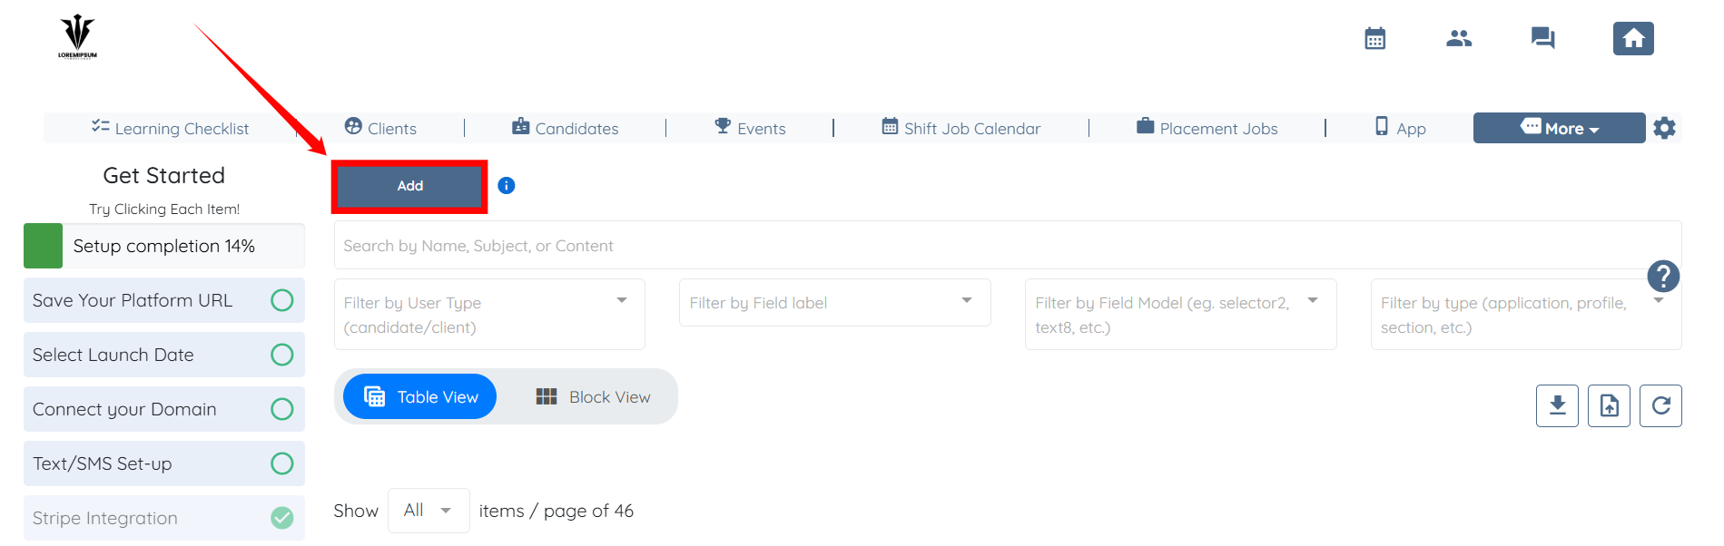Open the Shift Job Calendar tab

point(961,128)
